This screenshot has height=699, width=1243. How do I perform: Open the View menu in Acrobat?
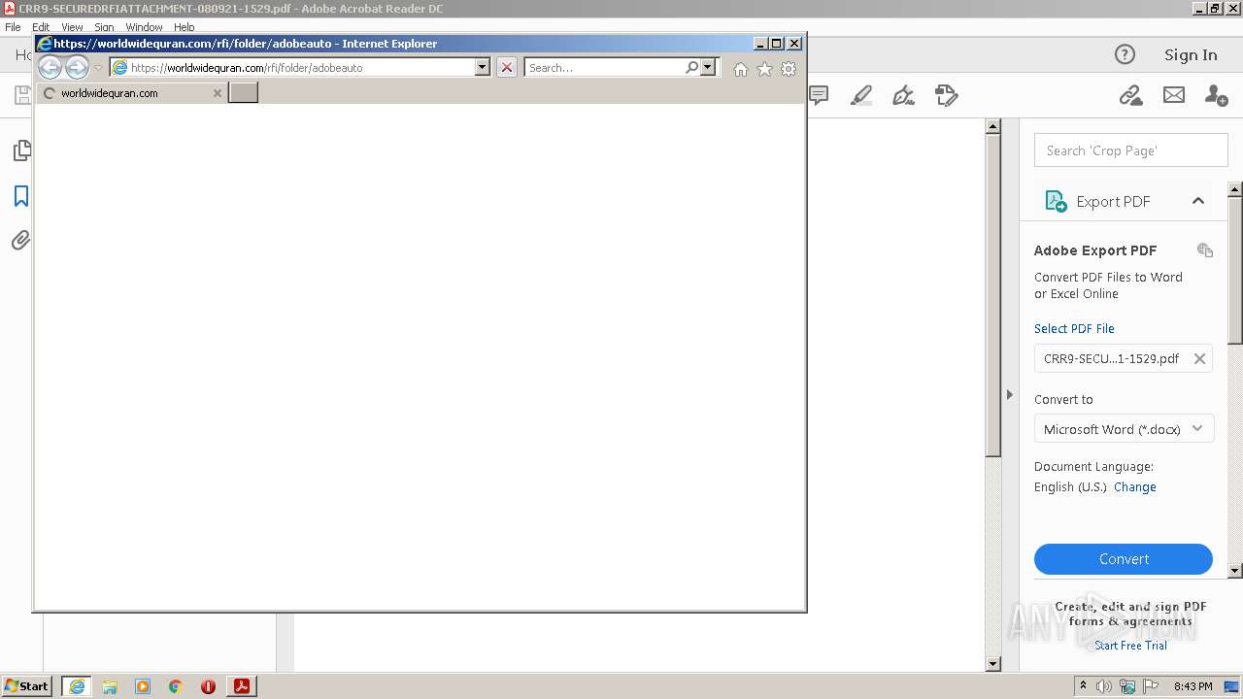click(72, 27)
